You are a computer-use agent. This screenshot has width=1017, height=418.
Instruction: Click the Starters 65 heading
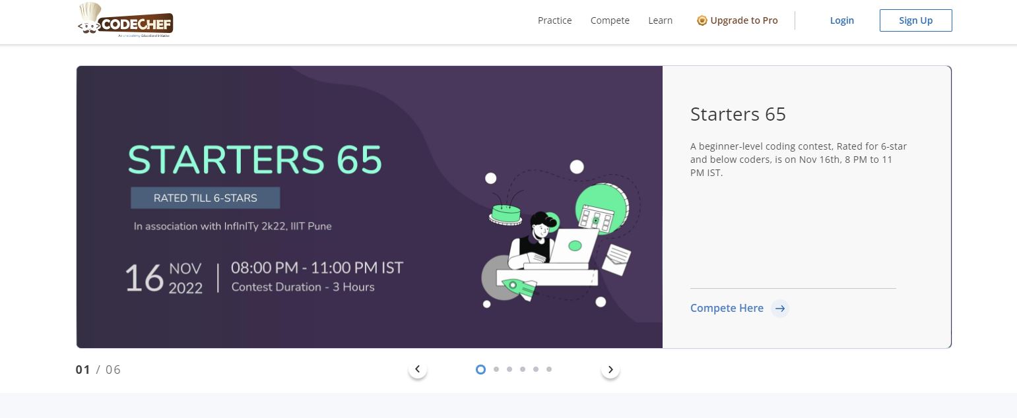pos(738,114)
